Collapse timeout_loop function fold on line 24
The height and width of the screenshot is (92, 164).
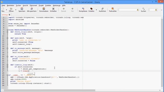(x=7, y=65)
